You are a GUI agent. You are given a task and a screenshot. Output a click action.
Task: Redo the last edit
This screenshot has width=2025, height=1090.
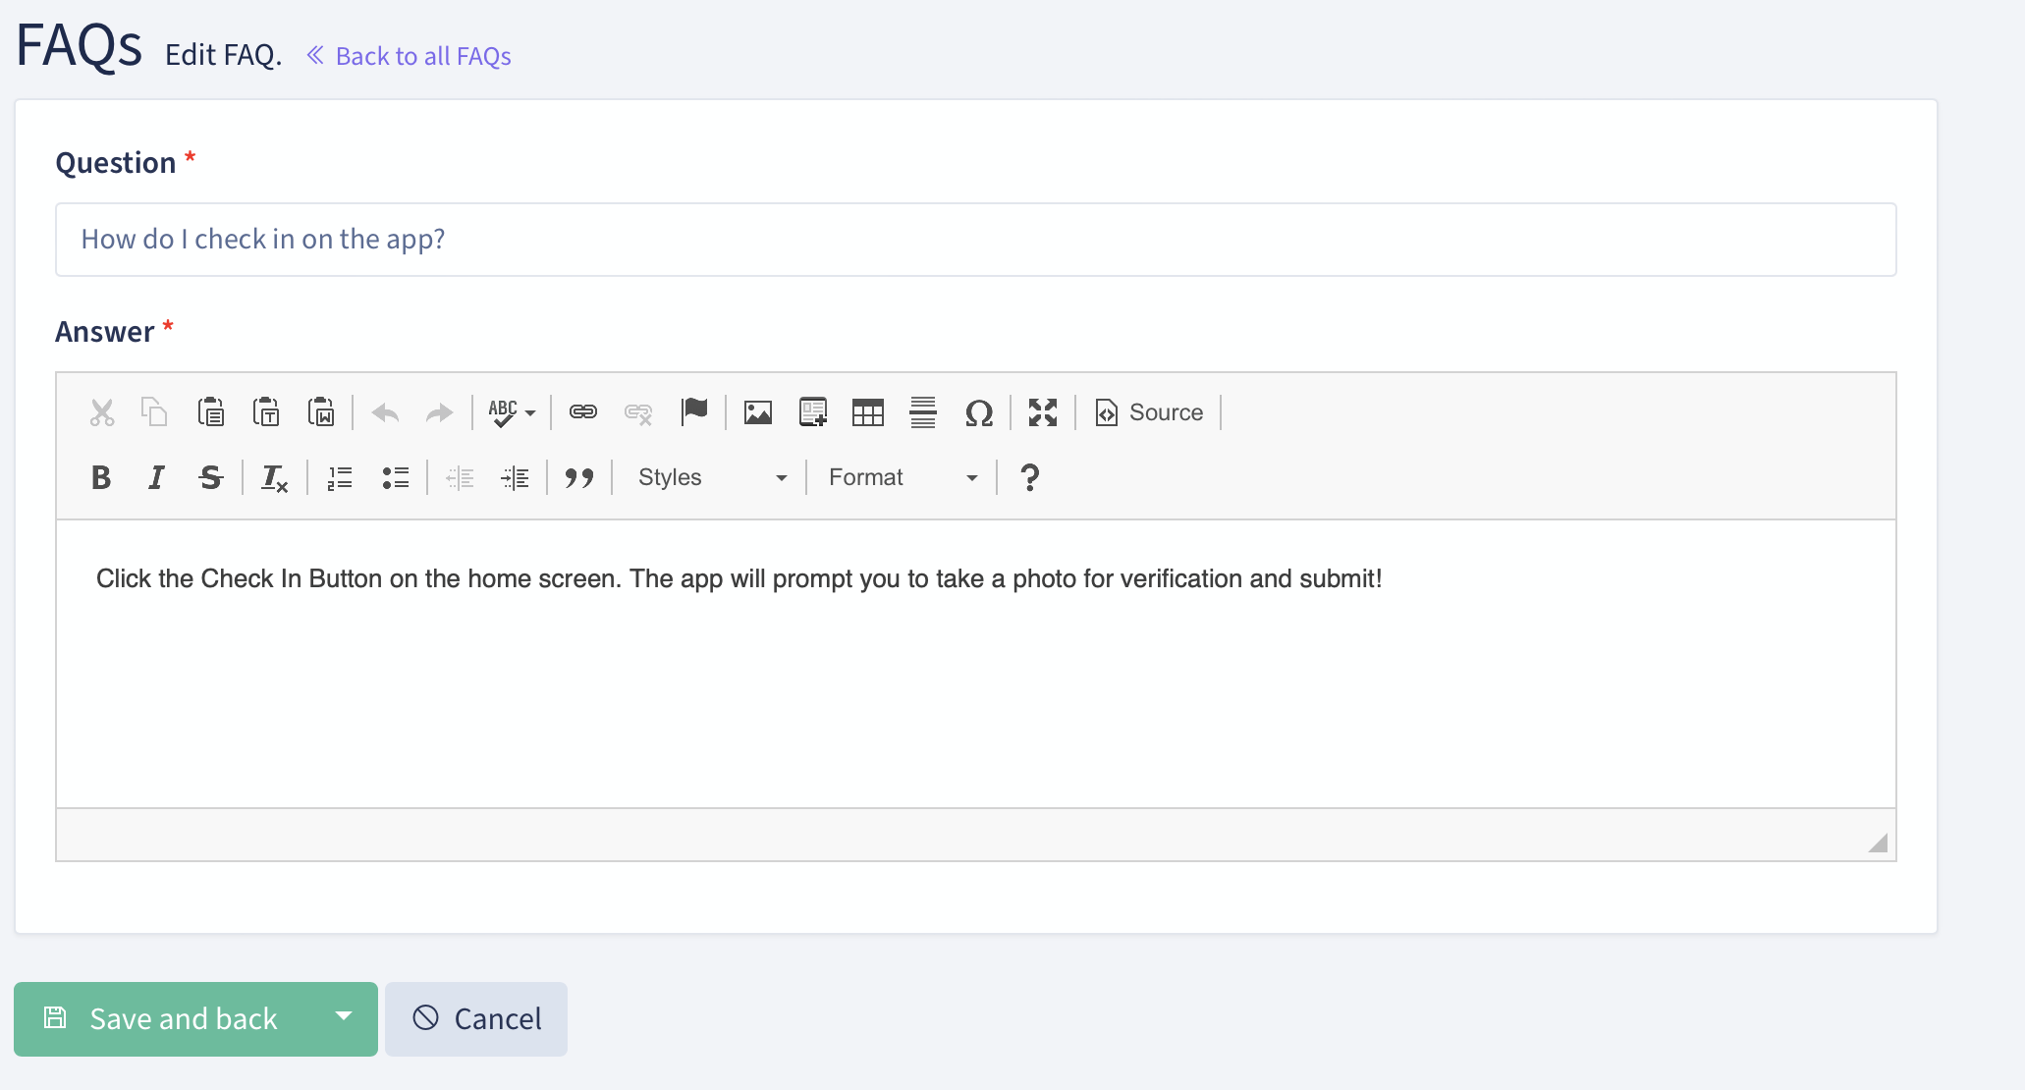[439, 412]
